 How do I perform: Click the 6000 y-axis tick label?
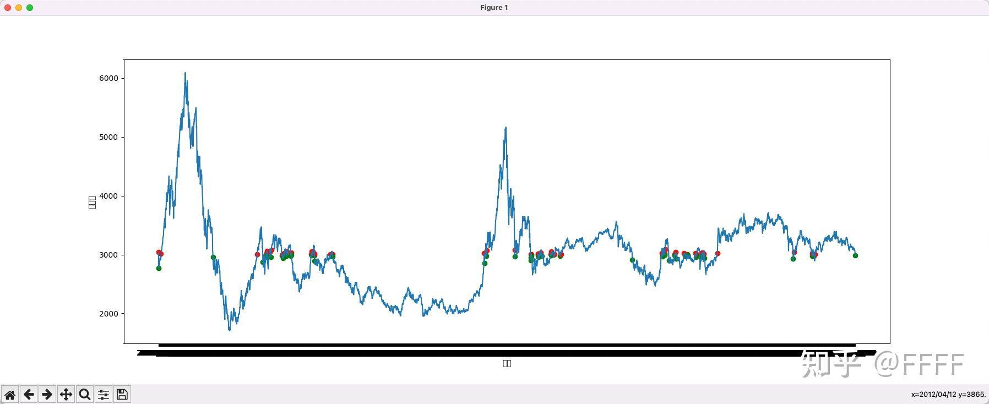tap(108, 78)
